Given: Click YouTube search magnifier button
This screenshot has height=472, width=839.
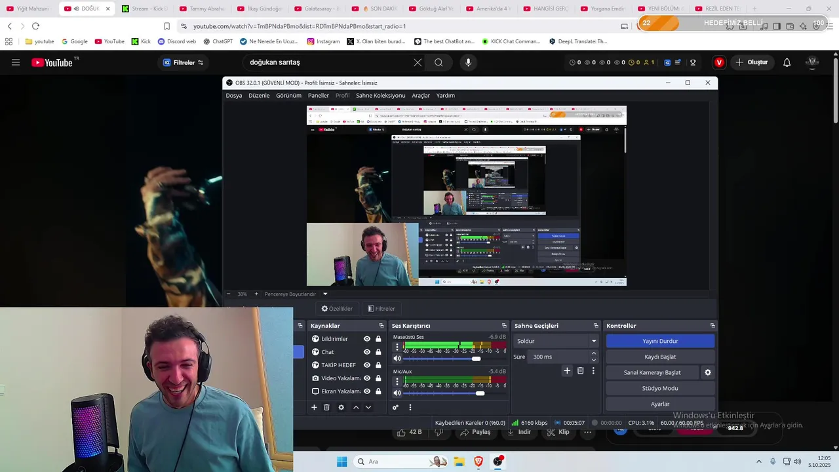Looking at the screenshot, I should tap(439, 62).
